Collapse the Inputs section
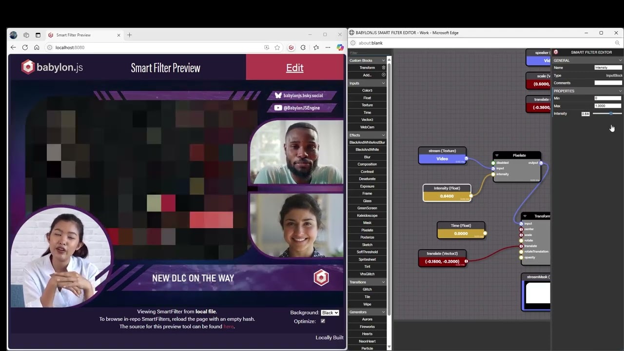The image size is (624, 351). tap(383, 83)
